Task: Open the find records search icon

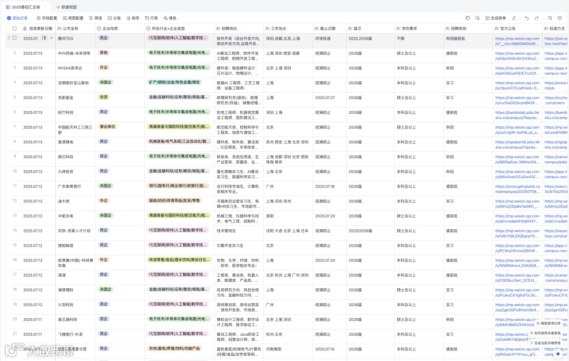Action: [550, 18]
